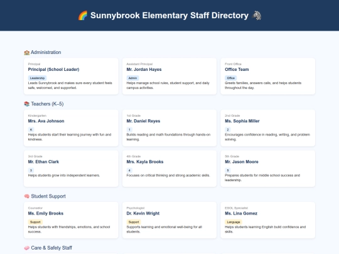Click the description starting "Leads Sunnybrook and makes sure"

pyautogui.click(x=70, y=85)
